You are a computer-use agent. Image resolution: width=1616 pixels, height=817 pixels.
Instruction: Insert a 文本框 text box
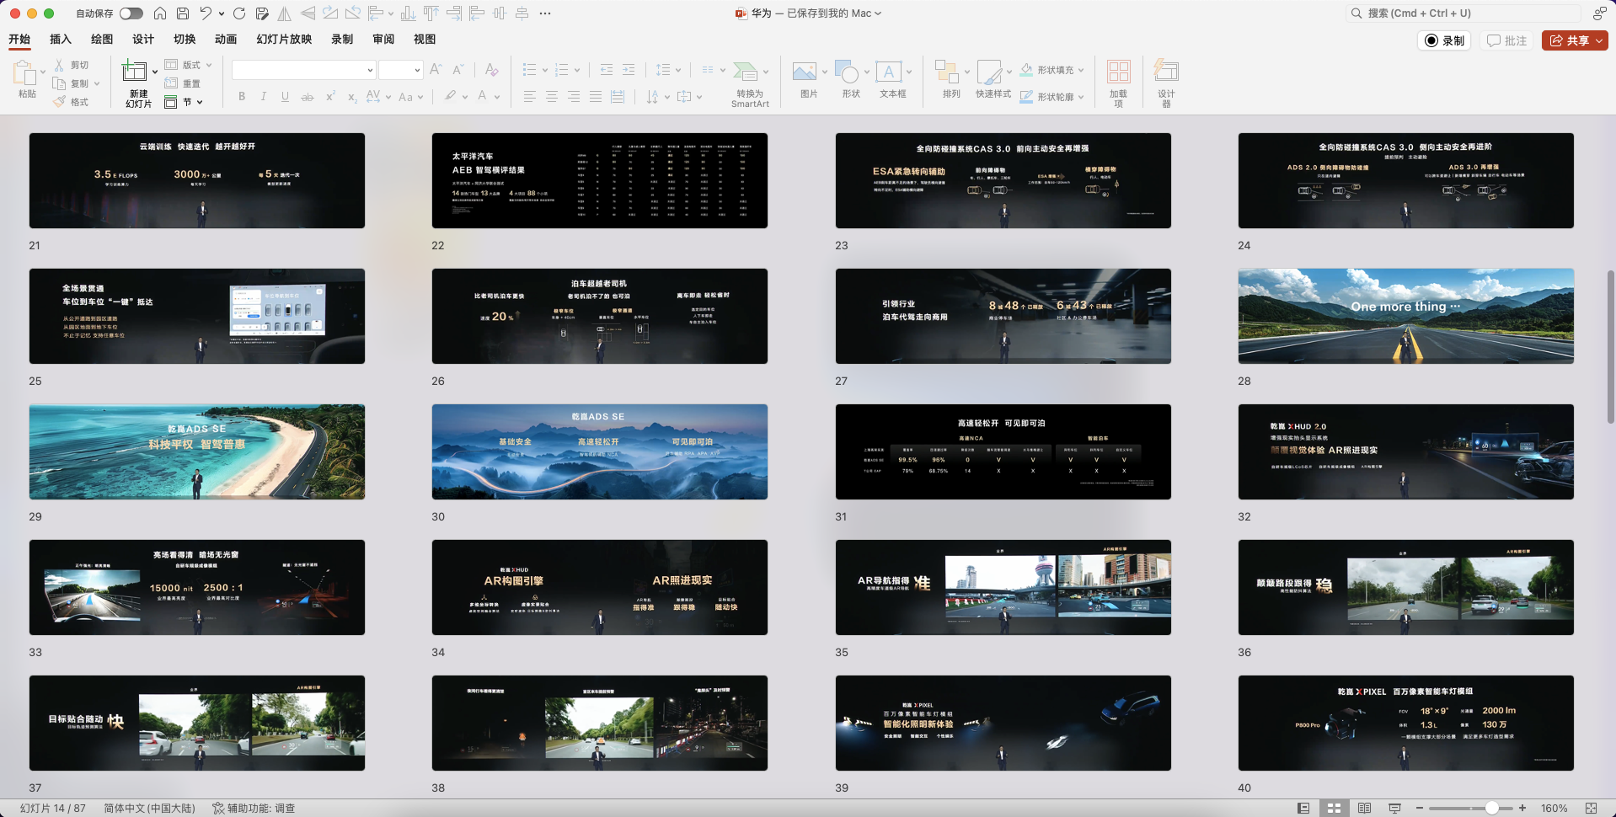tap(889, 72)
